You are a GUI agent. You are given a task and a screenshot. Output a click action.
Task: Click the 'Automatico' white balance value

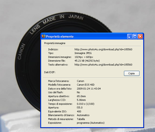[x=83, y=115]
